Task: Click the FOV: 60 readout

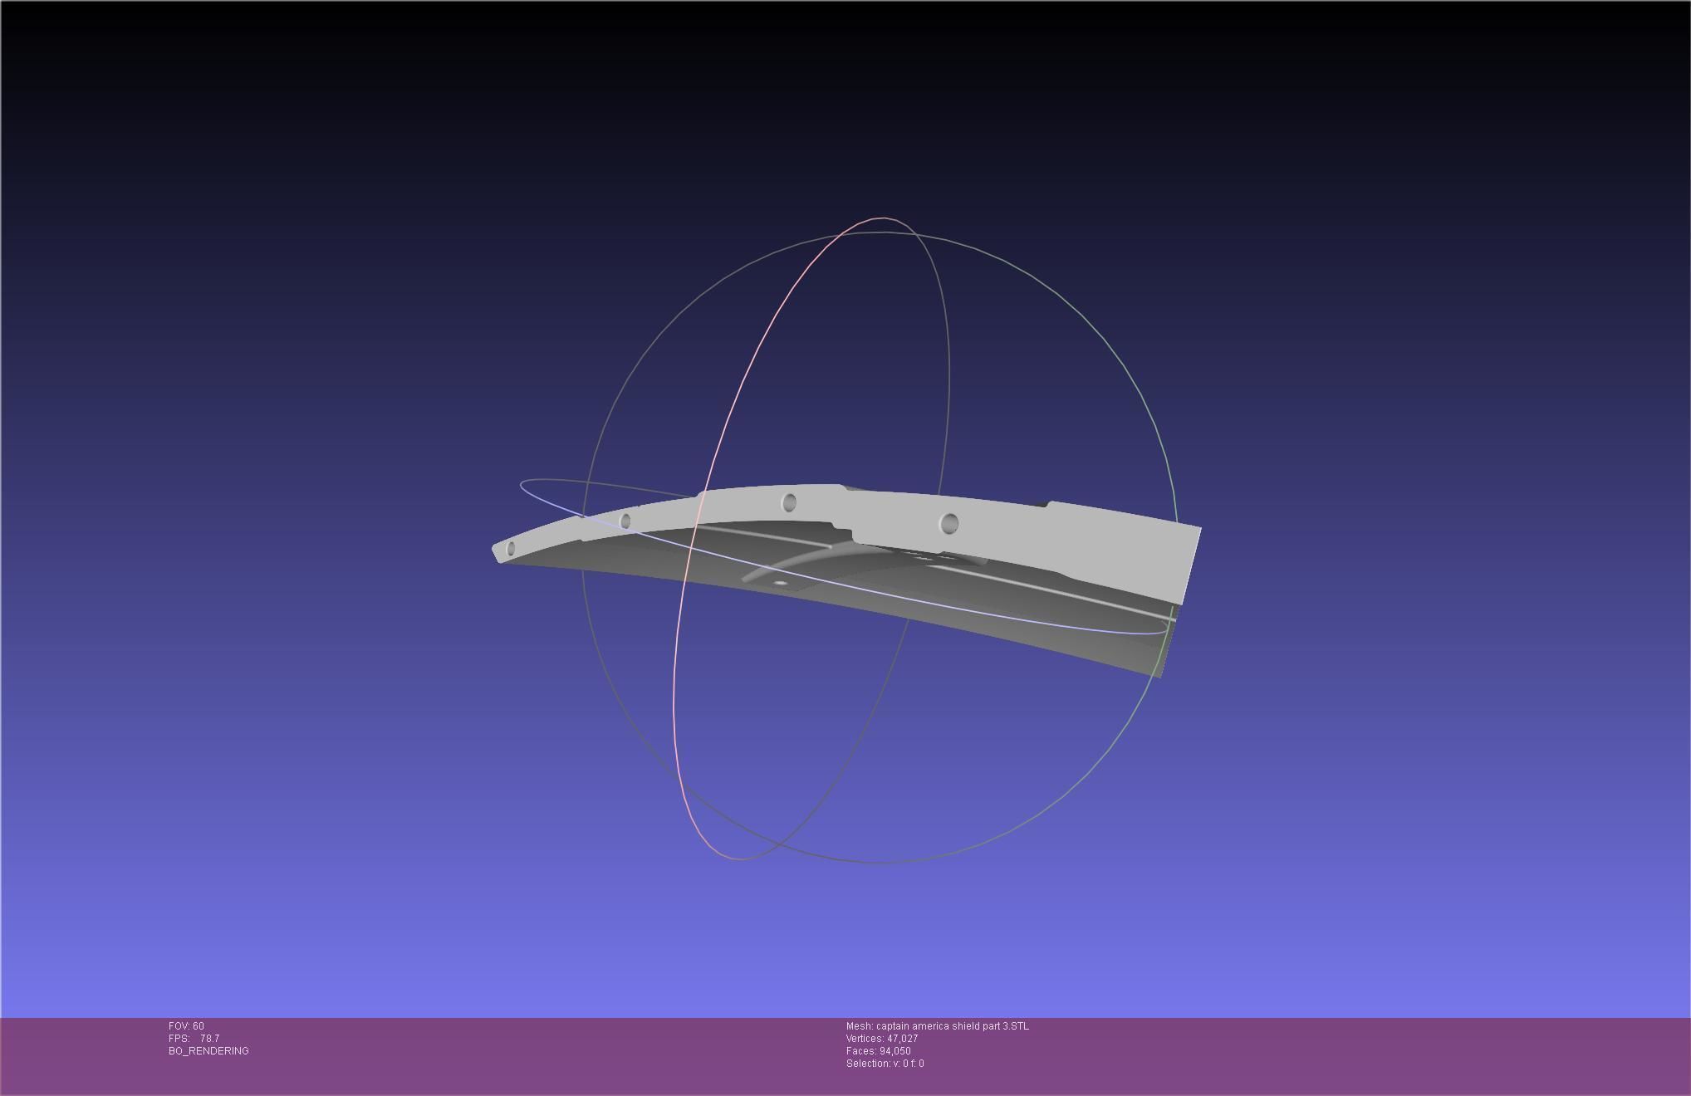Action: [x=186, y=1026]
